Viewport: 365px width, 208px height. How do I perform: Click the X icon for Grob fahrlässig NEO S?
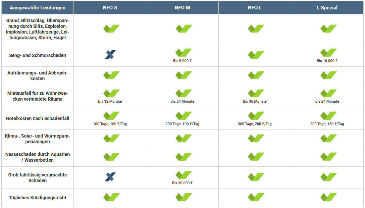click(110, 177)
